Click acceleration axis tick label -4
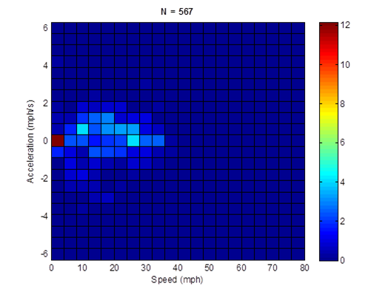The height and width of the screenshot is (292, 391). pos(44,216)
